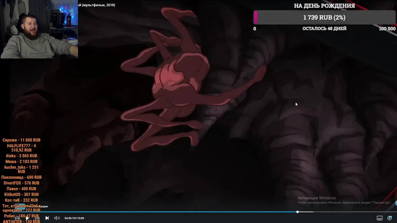397x223 pixels.
Task: Skip to the next video
Action: pos(47,218)
